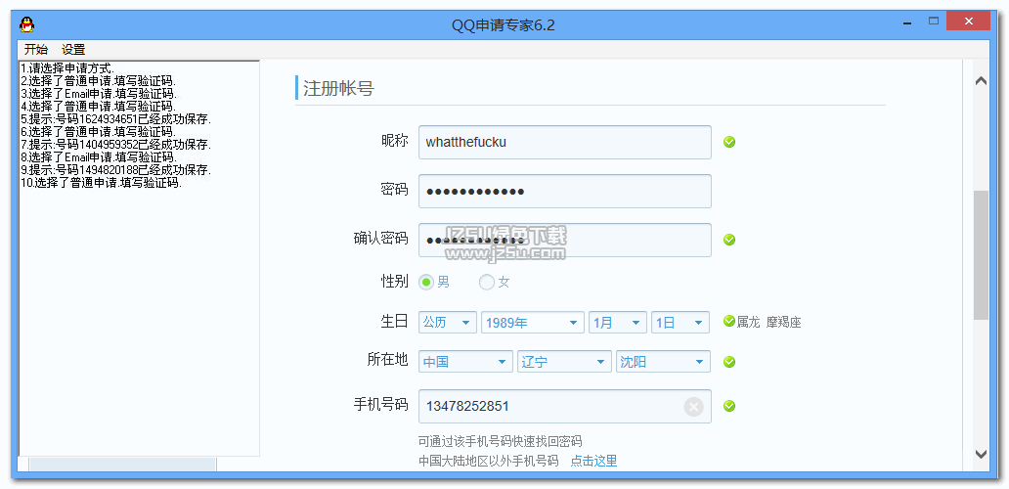Click the green checkmark beside location dropdowns
This screenshot has width=1009, height=489.
click(729, 362)
